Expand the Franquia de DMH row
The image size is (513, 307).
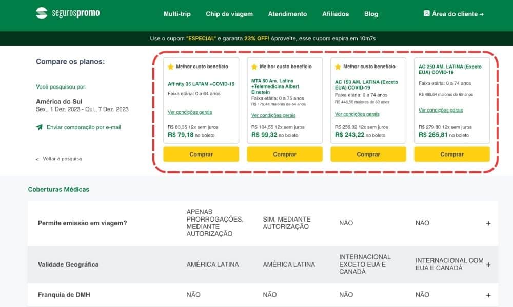point(488,295)
